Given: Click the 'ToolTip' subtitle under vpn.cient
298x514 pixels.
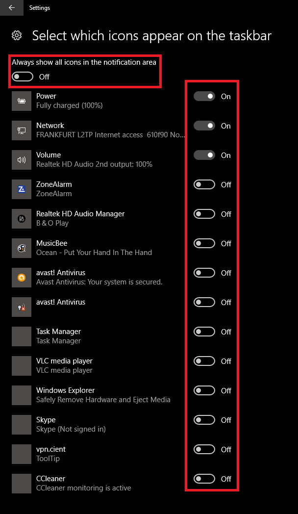Looking at the screenshot, I should 48,459.
